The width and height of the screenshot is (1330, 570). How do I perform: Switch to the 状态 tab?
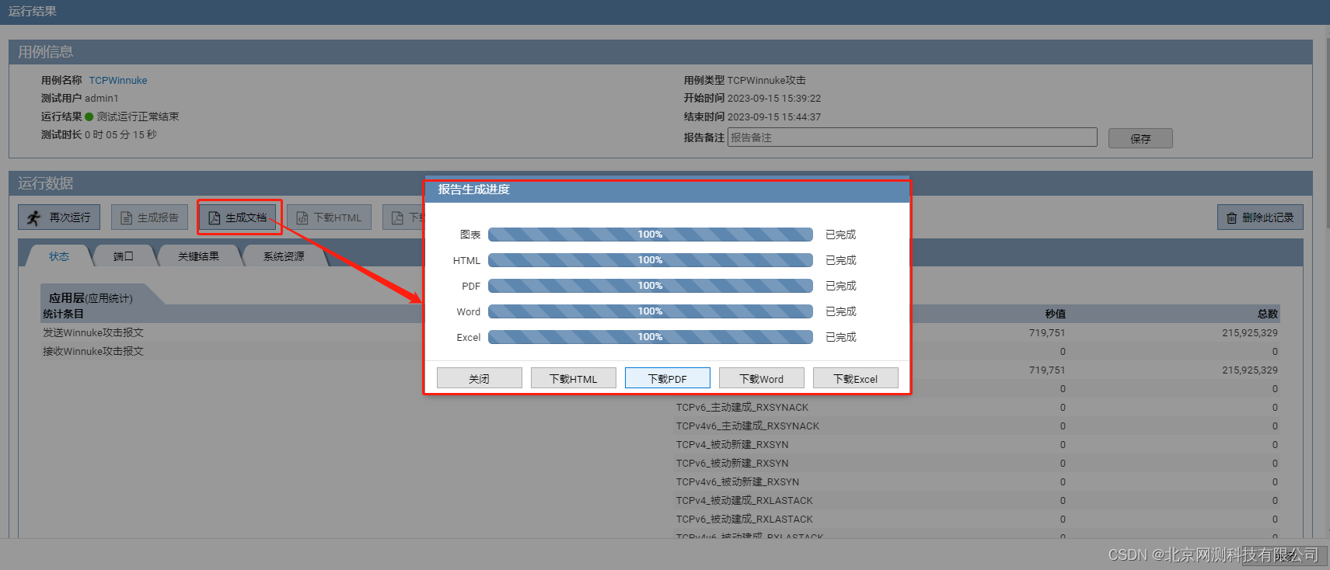tap(59, 256)
